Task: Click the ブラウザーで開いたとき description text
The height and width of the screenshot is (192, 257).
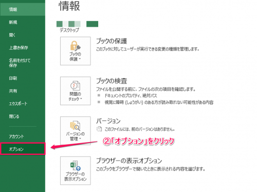Action: (x=151, y=169)
